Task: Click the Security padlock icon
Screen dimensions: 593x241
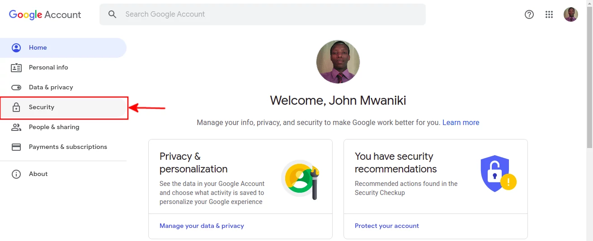Action: tap(16, 107)
